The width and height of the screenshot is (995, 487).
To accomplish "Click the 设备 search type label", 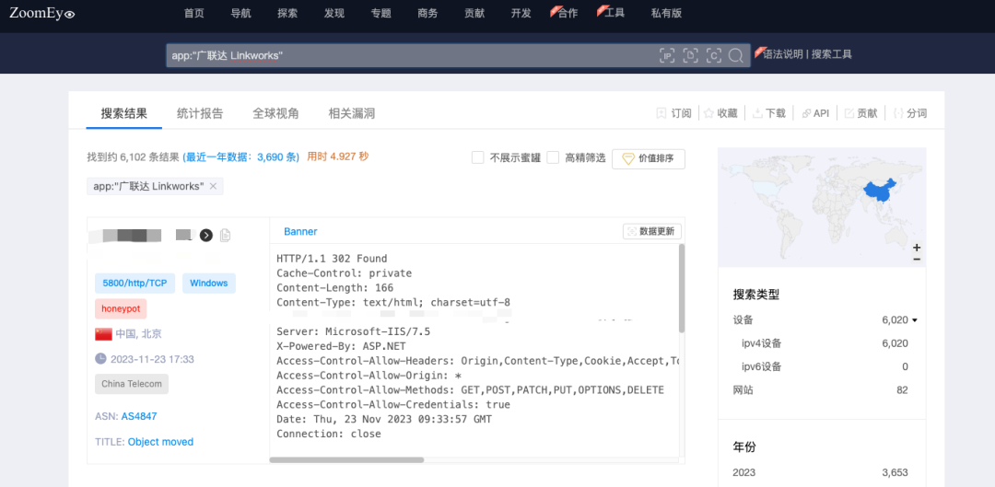I will pos(743,321).
